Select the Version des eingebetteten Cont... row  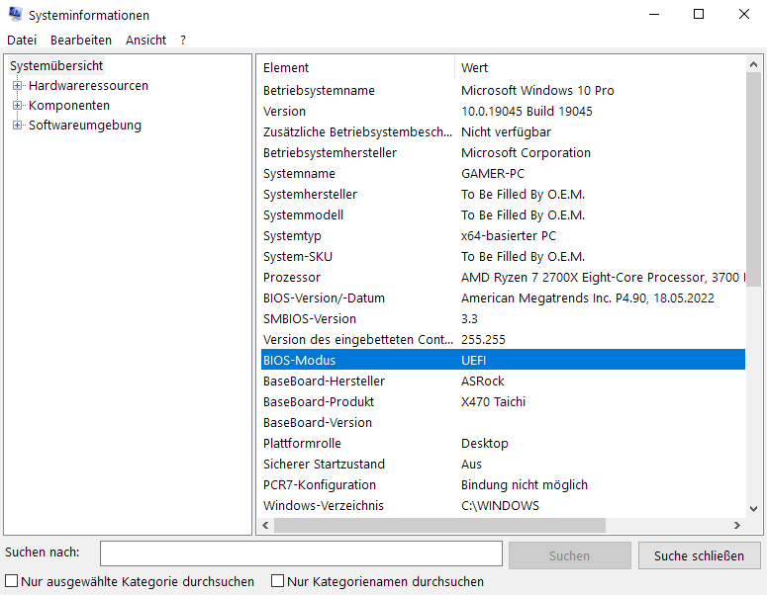pyautogui.click(x=503, y=340)
